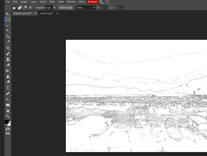Close the Angela Lee.psd tab

[x=35, y=13]
